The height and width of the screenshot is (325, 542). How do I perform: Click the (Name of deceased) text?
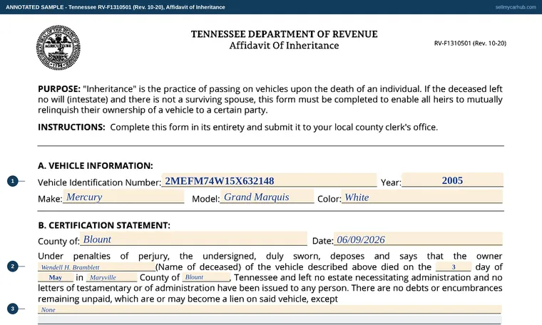click(x=198, y=267)
